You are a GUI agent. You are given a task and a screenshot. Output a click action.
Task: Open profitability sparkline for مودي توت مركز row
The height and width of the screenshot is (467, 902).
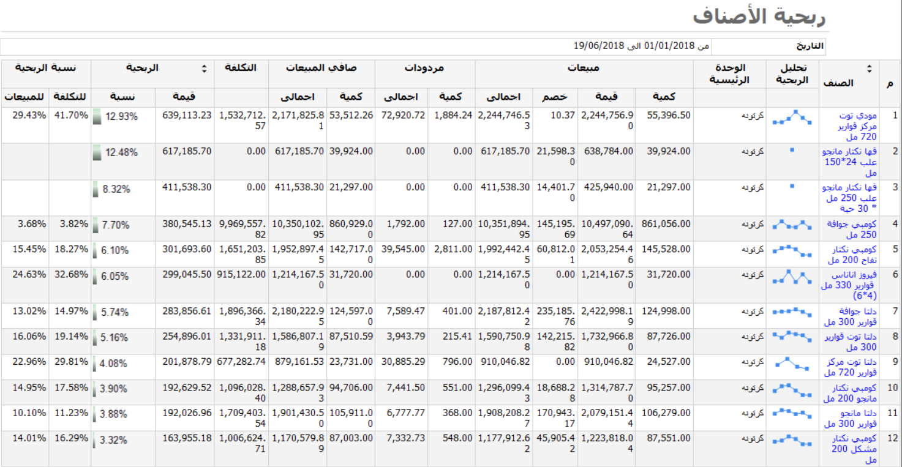(792, 118)
